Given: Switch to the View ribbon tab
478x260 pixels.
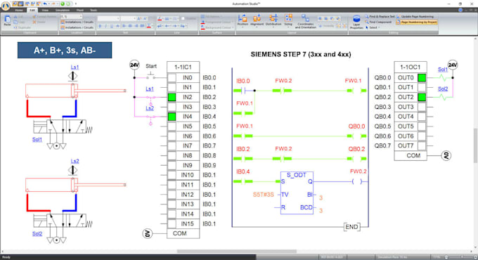Looking at the screenshot, I should tap(45, 10).
